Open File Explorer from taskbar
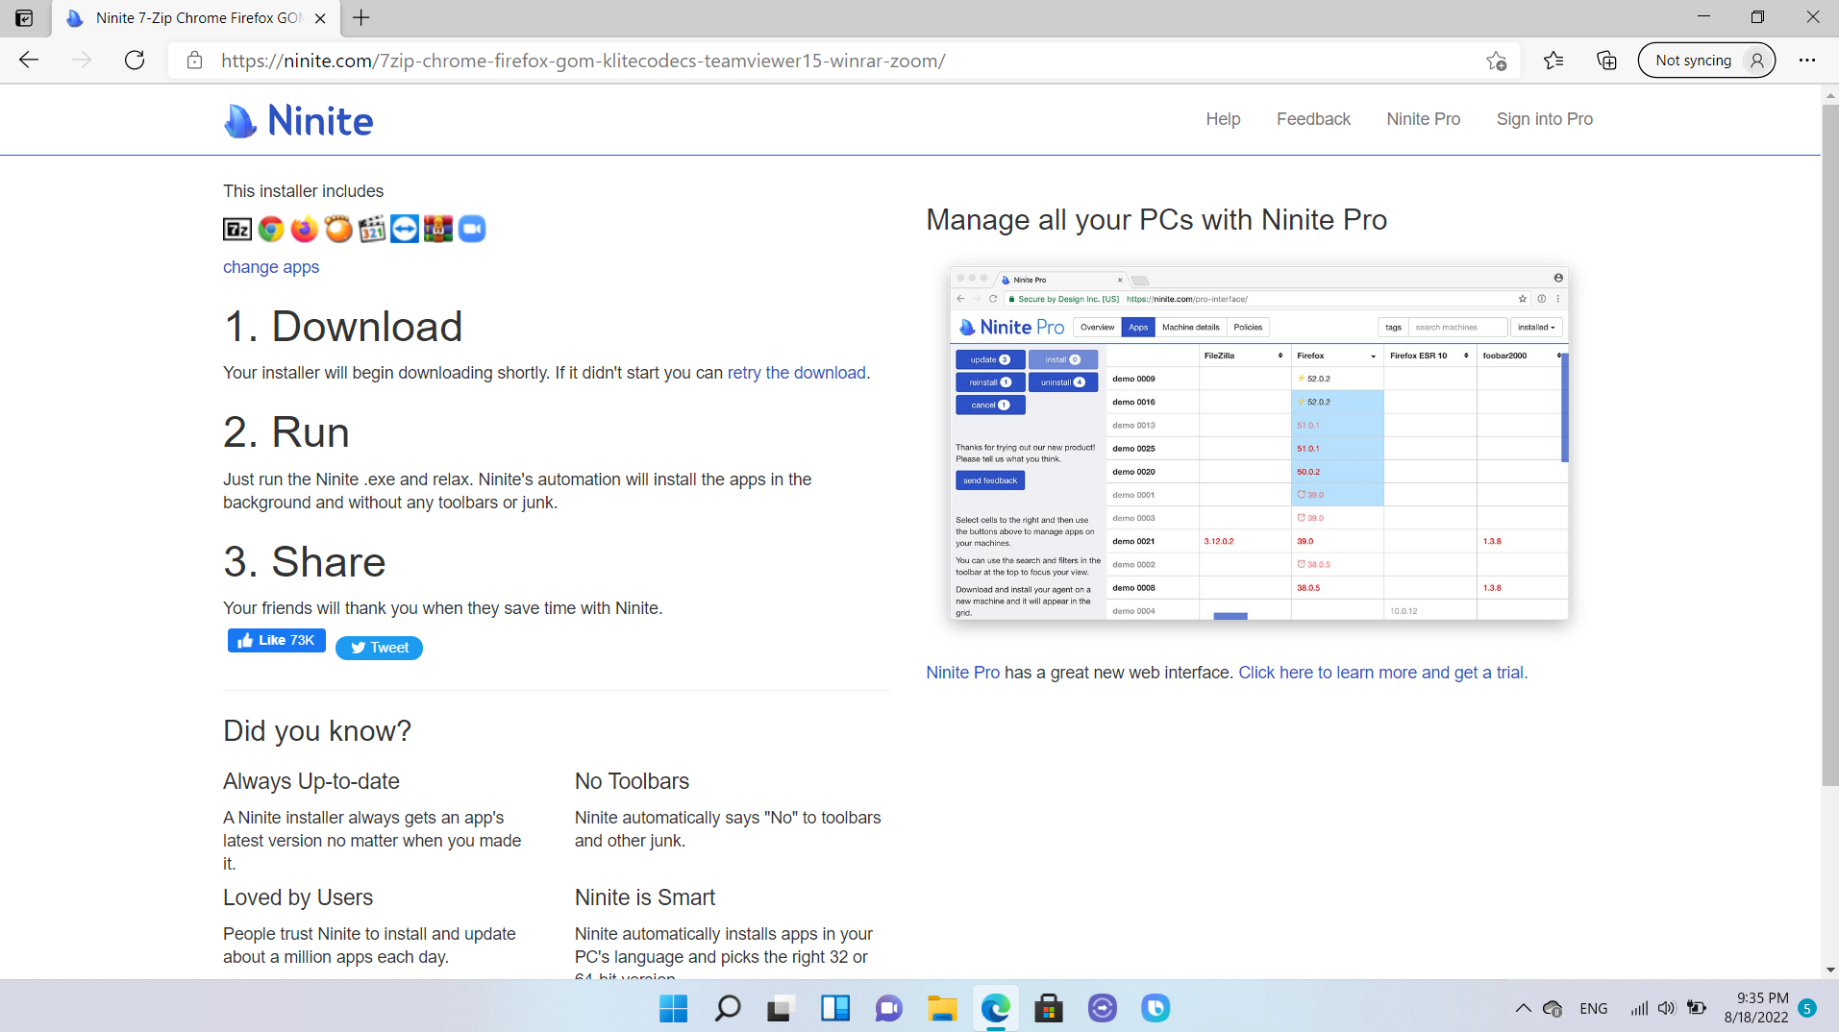 coord(942,1008)
